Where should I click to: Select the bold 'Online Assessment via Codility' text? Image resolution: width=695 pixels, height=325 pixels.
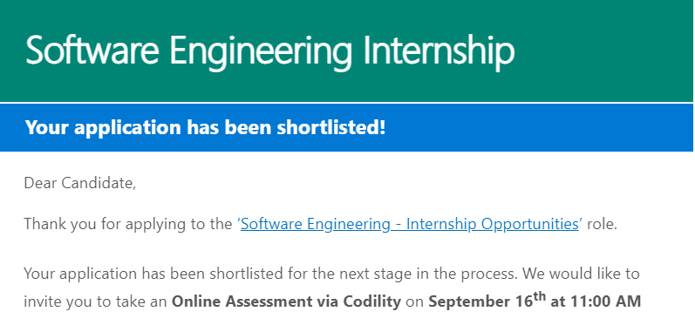pos(286,302)
